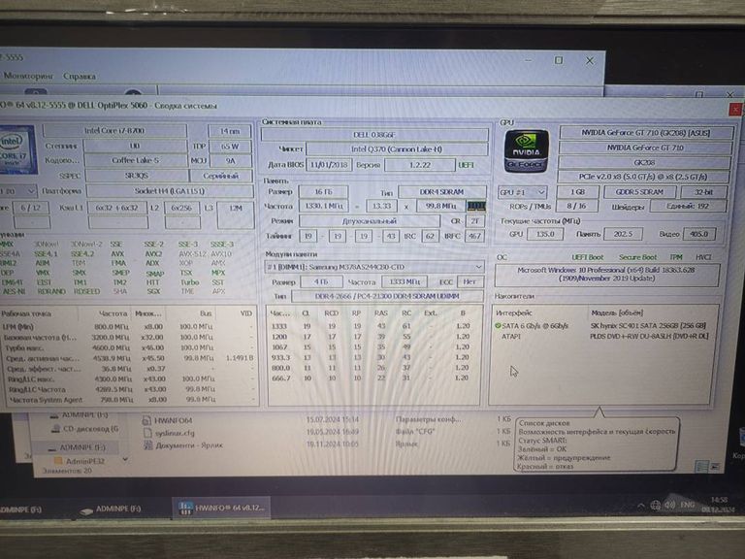Click the HWiNFO 64 taskbar button
This screenshot has height=559, width=745.
point(221,508)
